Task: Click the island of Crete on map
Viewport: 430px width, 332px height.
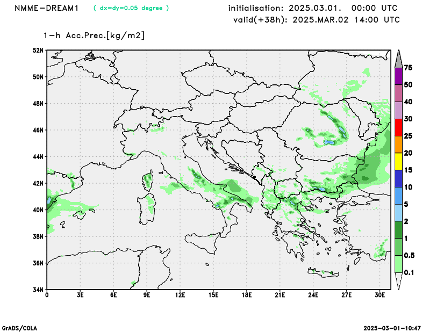Action: pyautogui.click(x=324, y=272)
